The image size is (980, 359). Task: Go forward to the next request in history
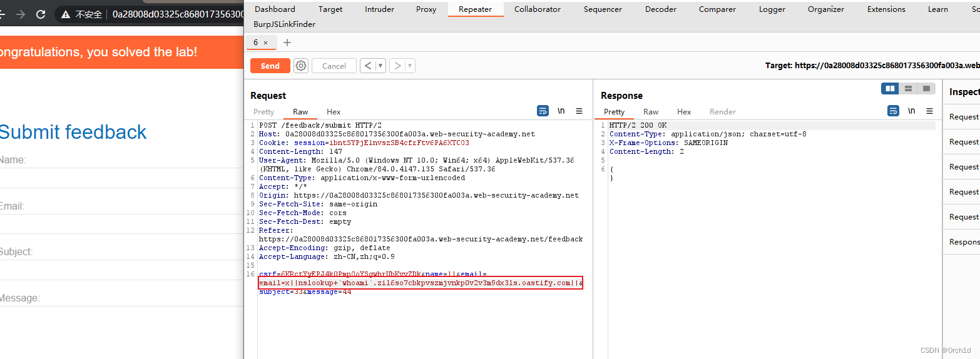(397, 66)
